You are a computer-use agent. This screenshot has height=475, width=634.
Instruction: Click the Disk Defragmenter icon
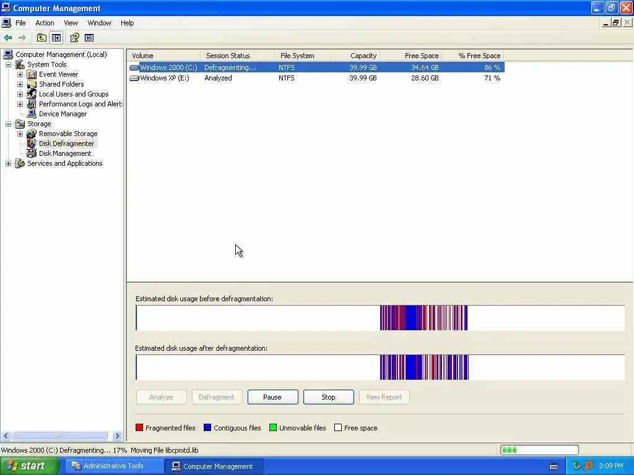32,143
